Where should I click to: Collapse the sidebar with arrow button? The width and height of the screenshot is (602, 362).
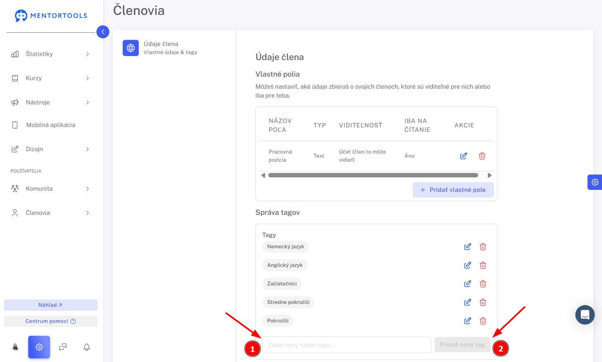103,32
